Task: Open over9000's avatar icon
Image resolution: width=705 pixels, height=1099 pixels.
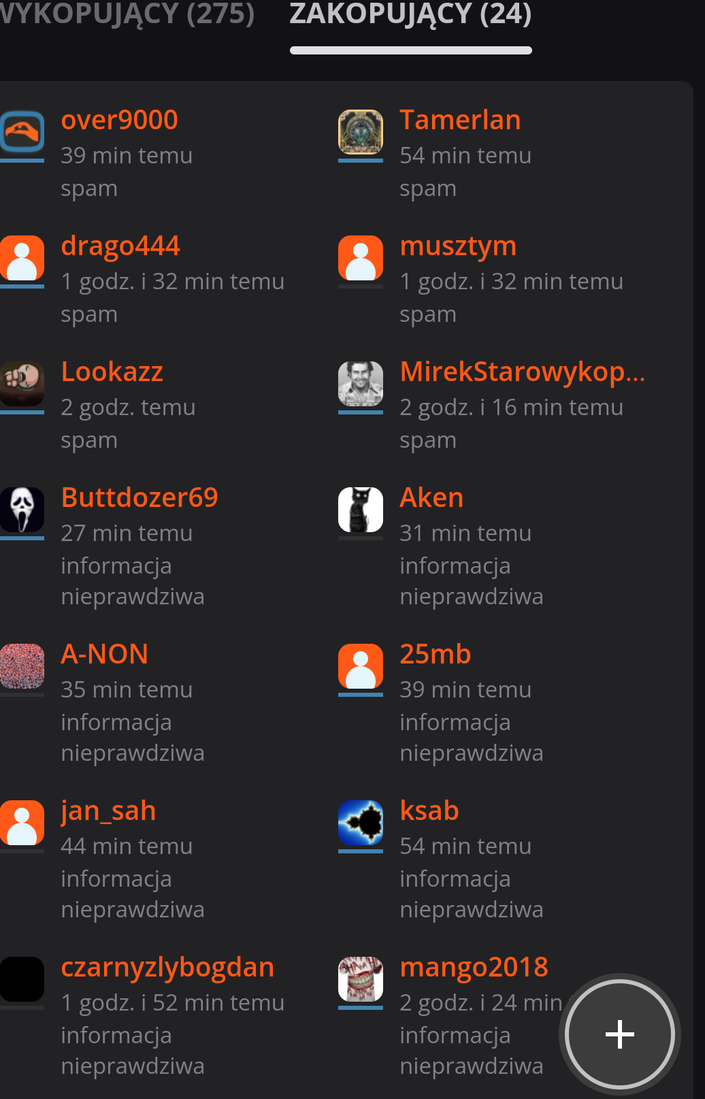Action: pyautogui.click(x=22, y=132)
